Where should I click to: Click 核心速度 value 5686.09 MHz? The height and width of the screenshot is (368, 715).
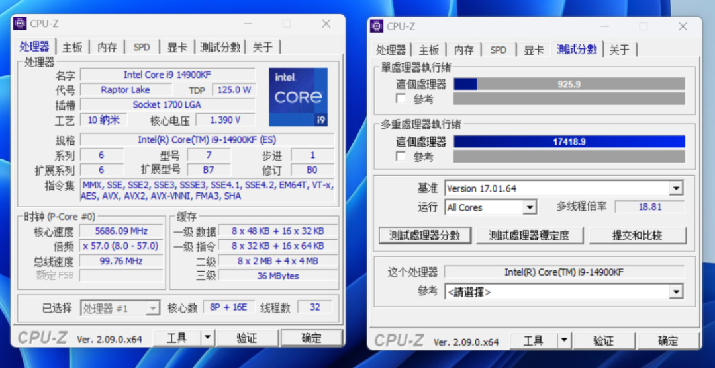[121, 231]
